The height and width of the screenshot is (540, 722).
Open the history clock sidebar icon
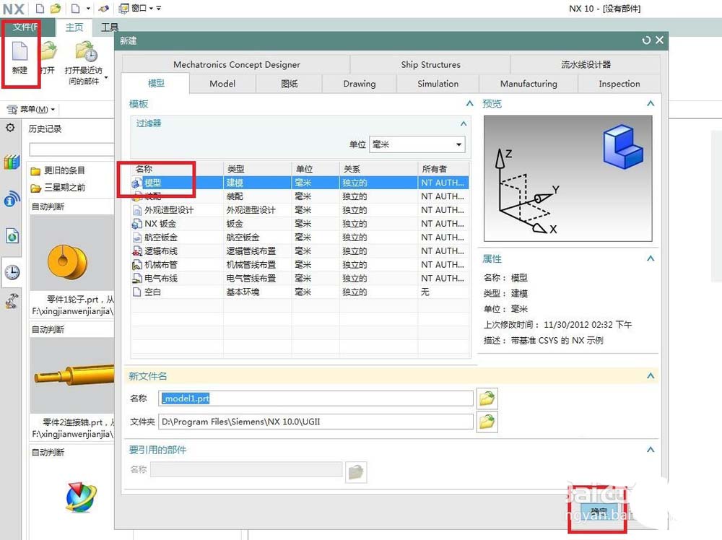pos(12,272)
